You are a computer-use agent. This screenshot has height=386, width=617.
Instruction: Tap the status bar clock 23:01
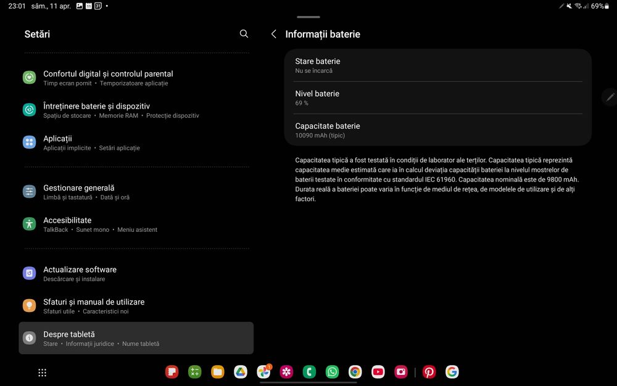click(17, 6)
